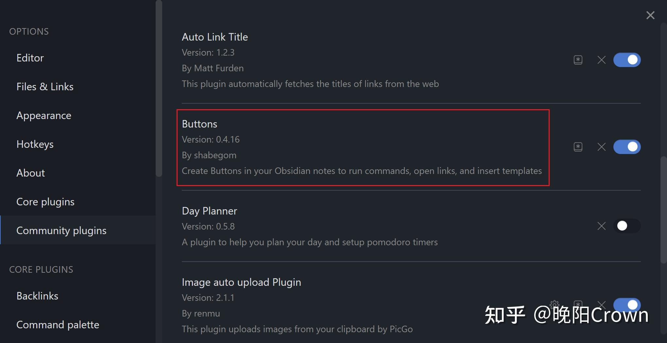Open hotkeys for Image auto upload Plugin
The image size is (667, 343).
578,305
